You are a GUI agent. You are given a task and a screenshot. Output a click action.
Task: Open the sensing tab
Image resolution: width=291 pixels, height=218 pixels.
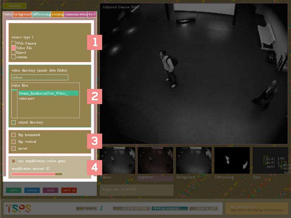(x=58, y=14)
